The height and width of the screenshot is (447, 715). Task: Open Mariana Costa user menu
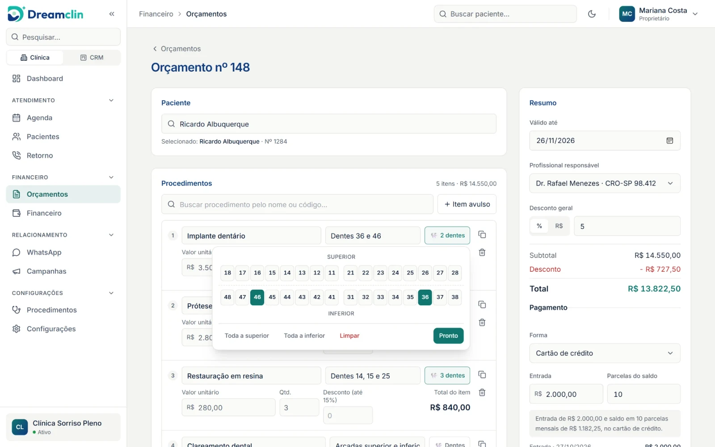click(x=658, y=14)
